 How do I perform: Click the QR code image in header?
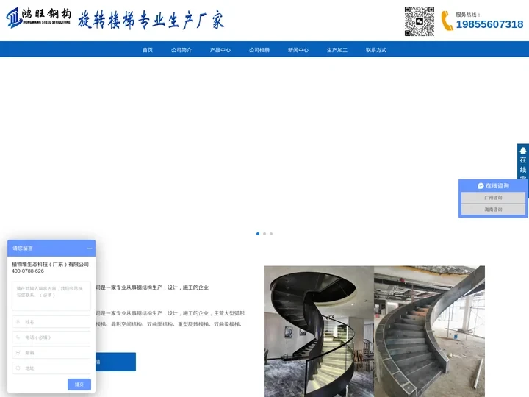pyautogui.click(x=420, y=21)
